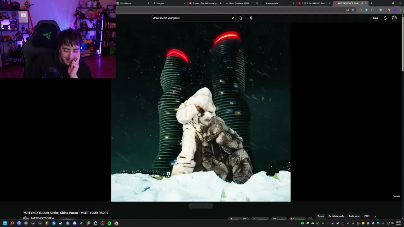
Task: Open the bookmarks star-list icon in Chrome toolbar
Action: pyautogui.click(x=381, y=10)
